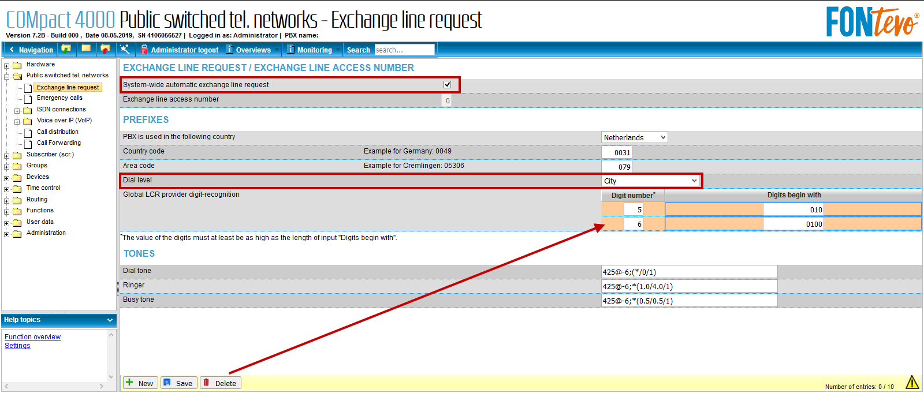Click the help panel scroll up arrow
The height and width of the screenshot is (393, 924).
coord(111,335)
